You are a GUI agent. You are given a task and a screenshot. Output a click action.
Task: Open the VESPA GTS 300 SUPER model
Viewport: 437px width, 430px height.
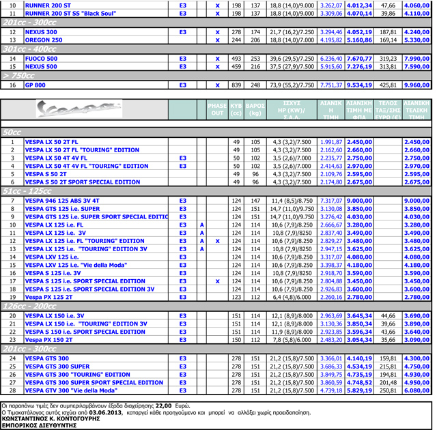pos(57,367)
